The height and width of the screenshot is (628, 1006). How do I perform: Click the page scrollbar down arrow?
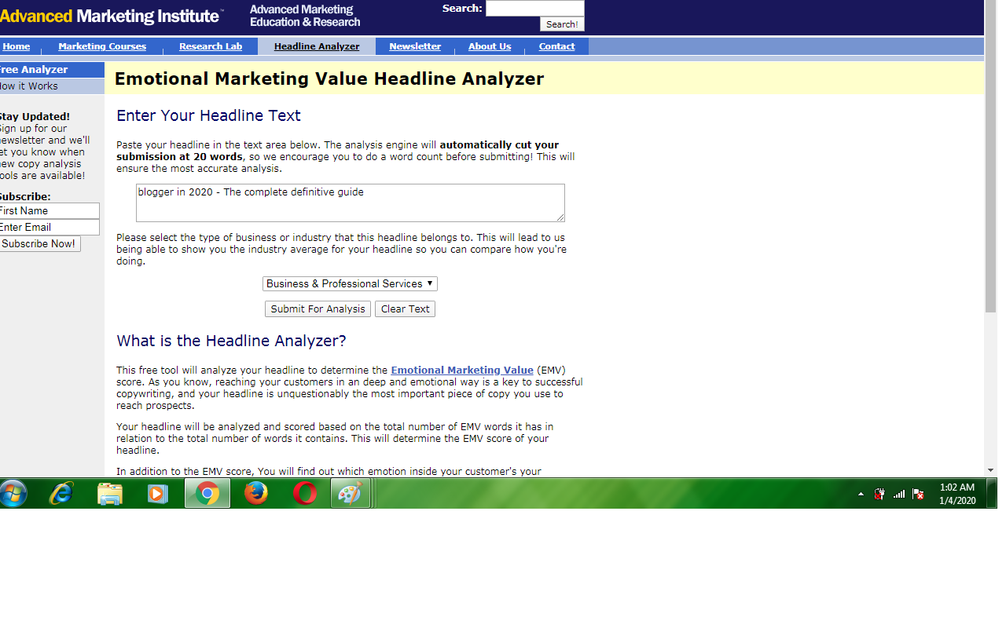pos(990,470)
